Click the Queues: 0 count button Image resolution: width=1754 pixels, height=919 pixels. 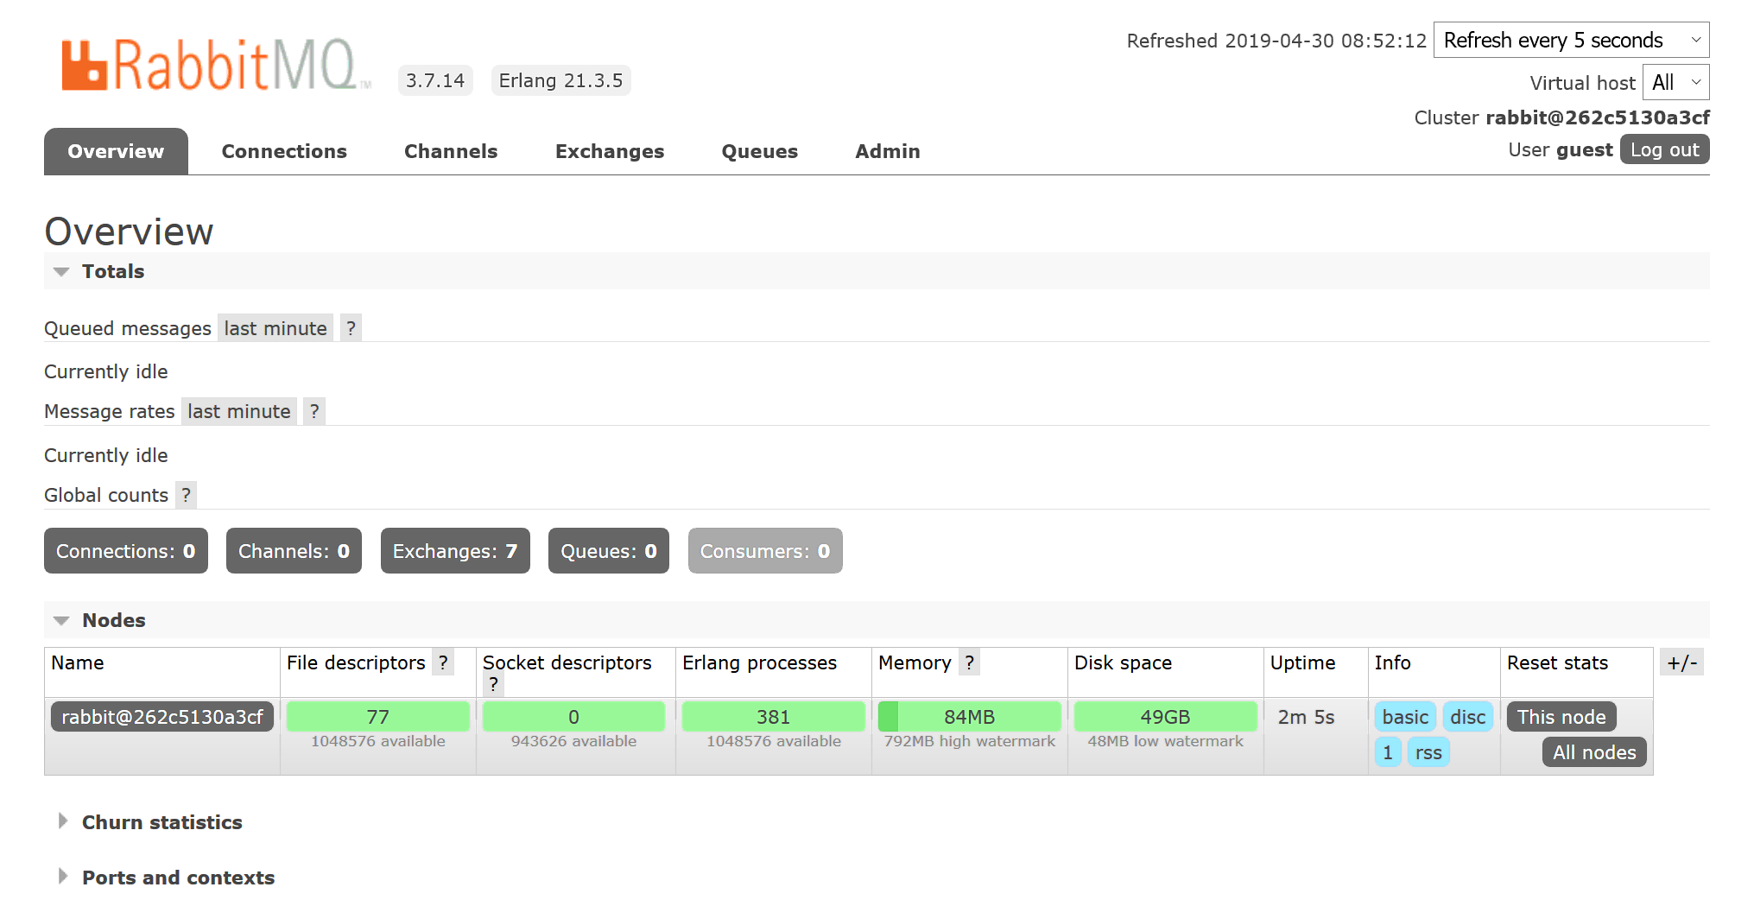[x=609, y=551]
